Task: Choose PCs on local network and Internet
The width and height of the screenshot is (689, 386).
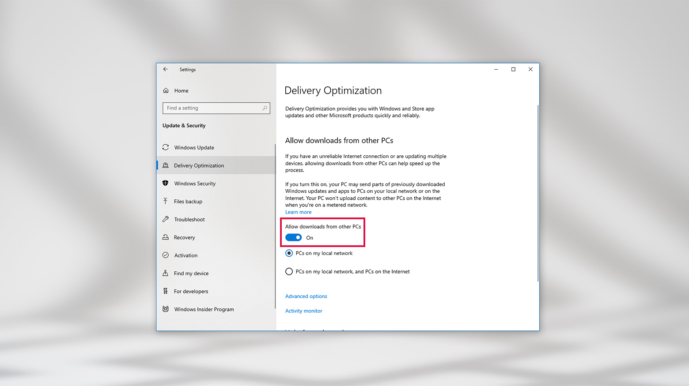Action: (x=289, y=271)
